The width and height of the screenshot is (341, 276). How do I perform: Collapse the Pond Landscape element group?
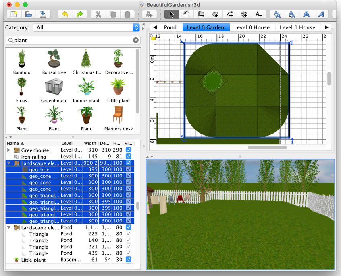[9, 227]
